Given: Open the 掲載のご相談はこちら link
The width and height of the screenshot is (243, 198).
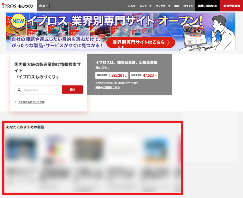Looking at the screenshot, I should 108,87.
